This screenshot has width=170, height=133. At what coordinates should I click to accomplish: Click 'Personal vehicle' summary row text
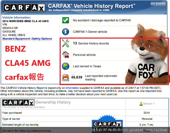tap(84, 55)
